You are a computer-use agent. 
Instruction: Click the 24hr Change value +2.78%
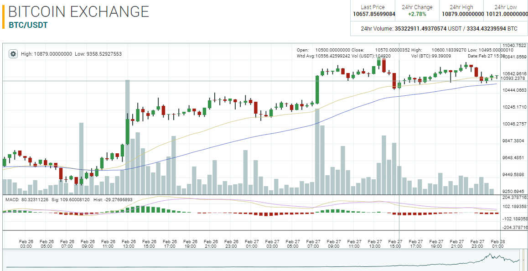point(417,14)
